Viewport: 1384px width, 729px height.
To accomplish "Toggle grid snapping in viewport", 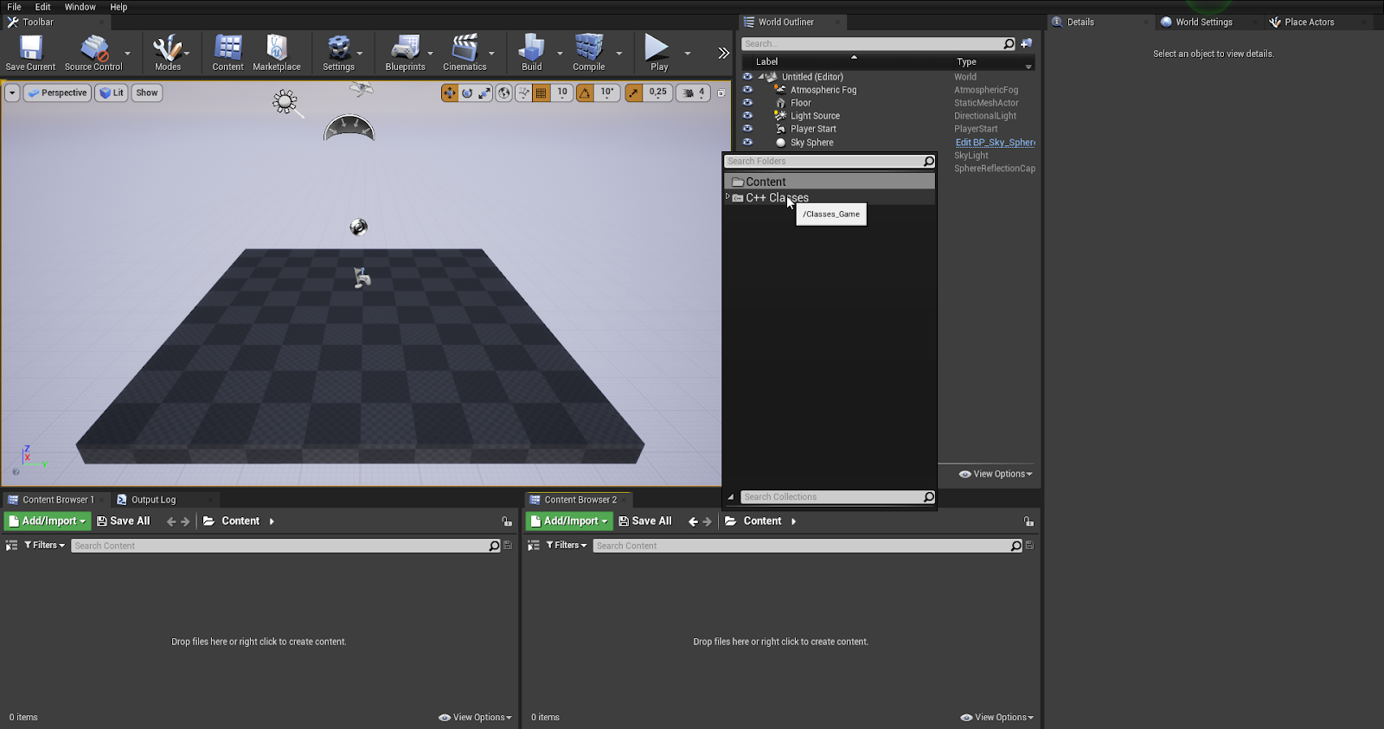I will (x=541, y=93).
